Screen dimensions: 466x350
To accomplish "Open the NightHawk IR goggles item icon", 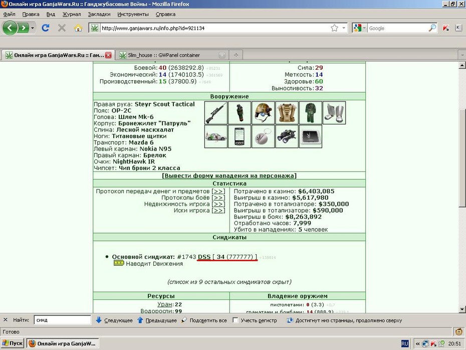I will click(287, 136).
